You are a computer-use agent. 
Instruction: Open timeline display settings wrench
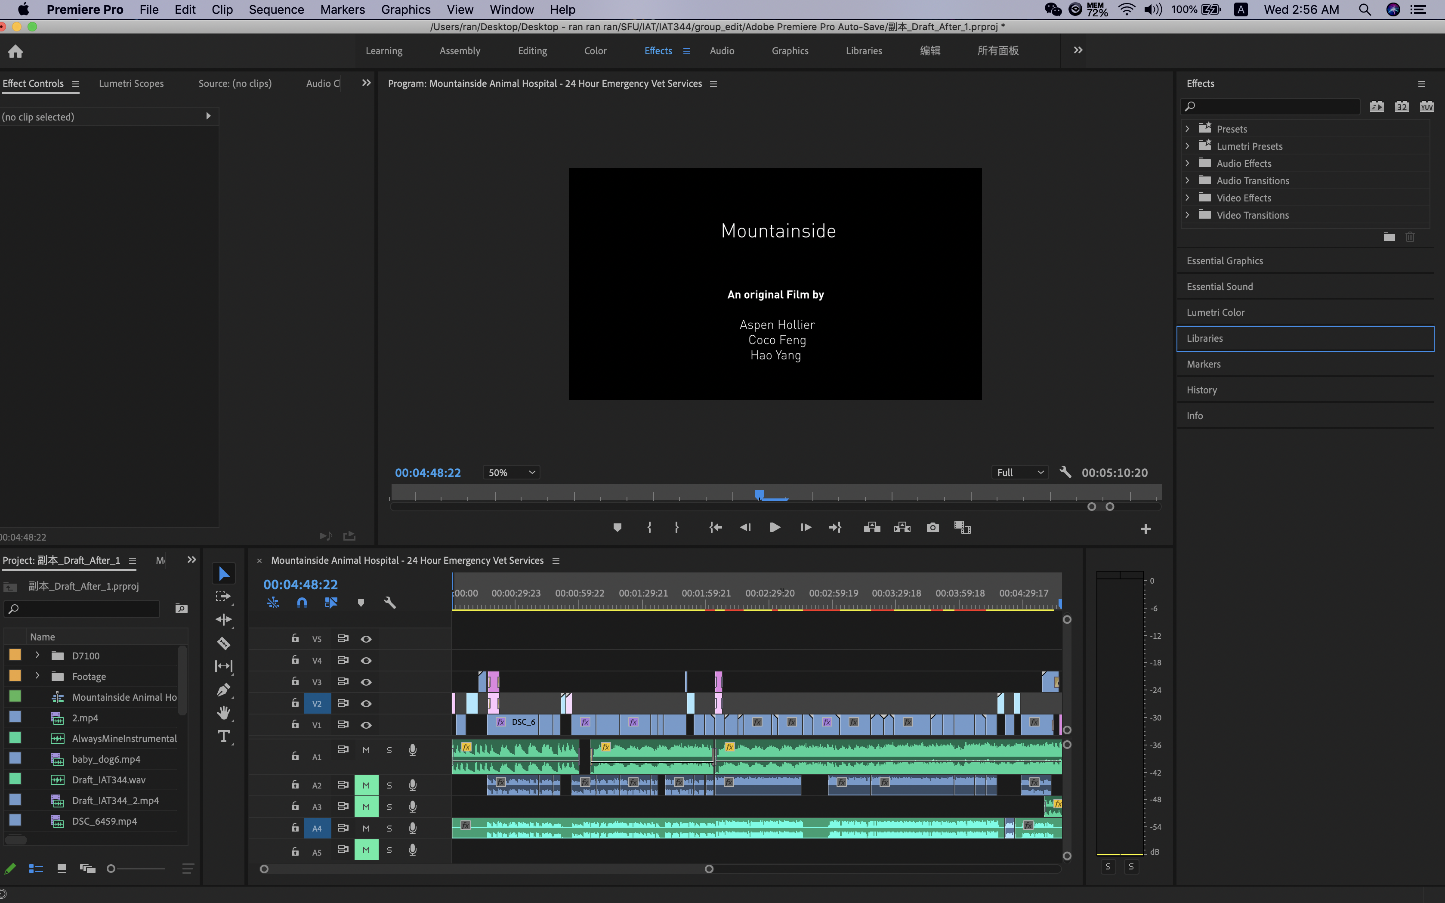pos(390,603)
